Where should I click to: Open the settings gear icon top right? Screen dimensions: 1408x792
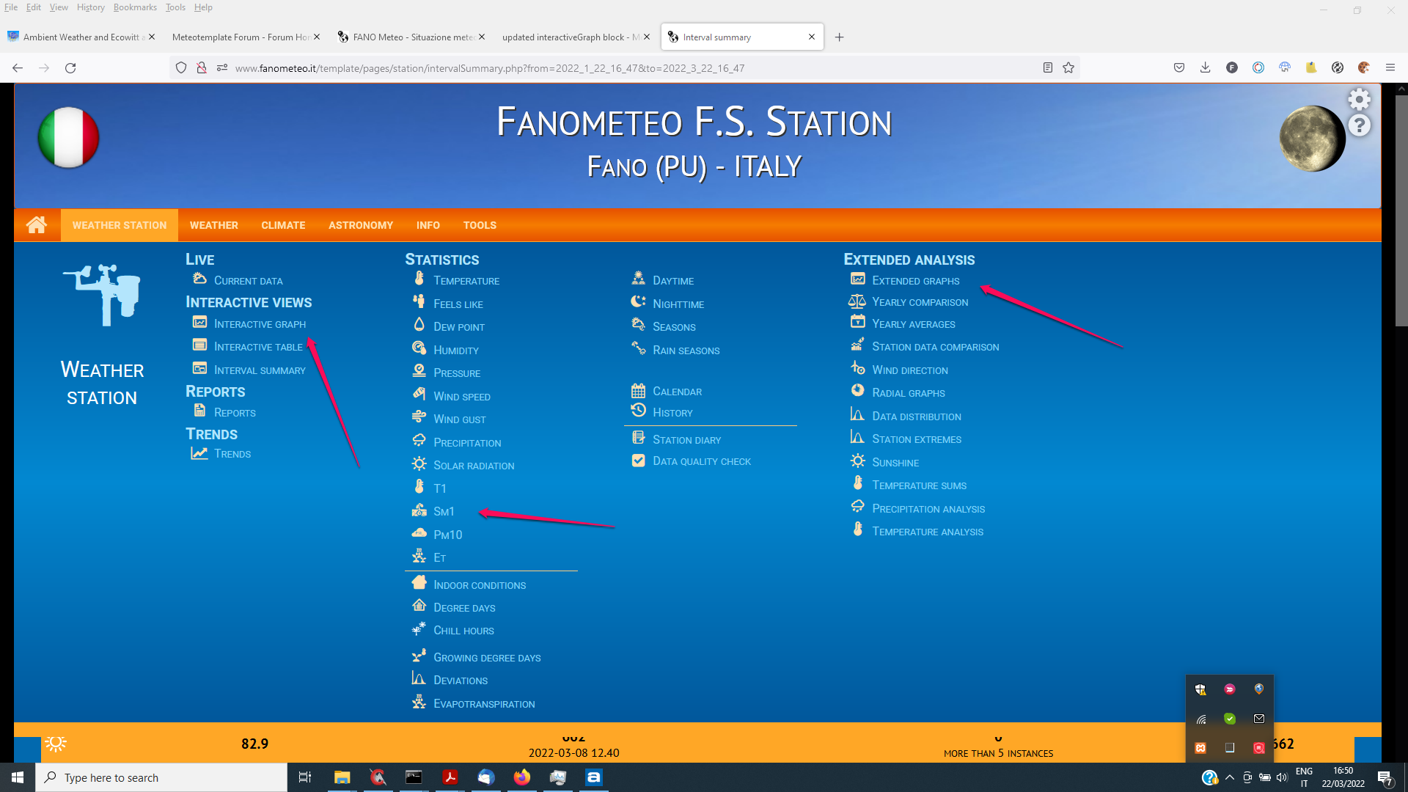(x=1359, y=99)
